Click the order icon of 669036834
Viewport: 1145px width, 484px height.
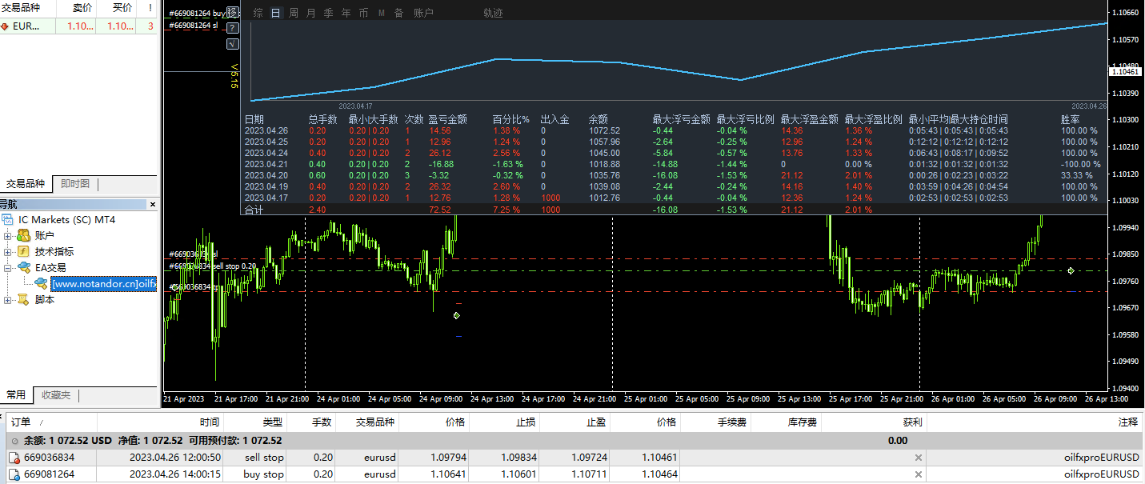(14, 458)
